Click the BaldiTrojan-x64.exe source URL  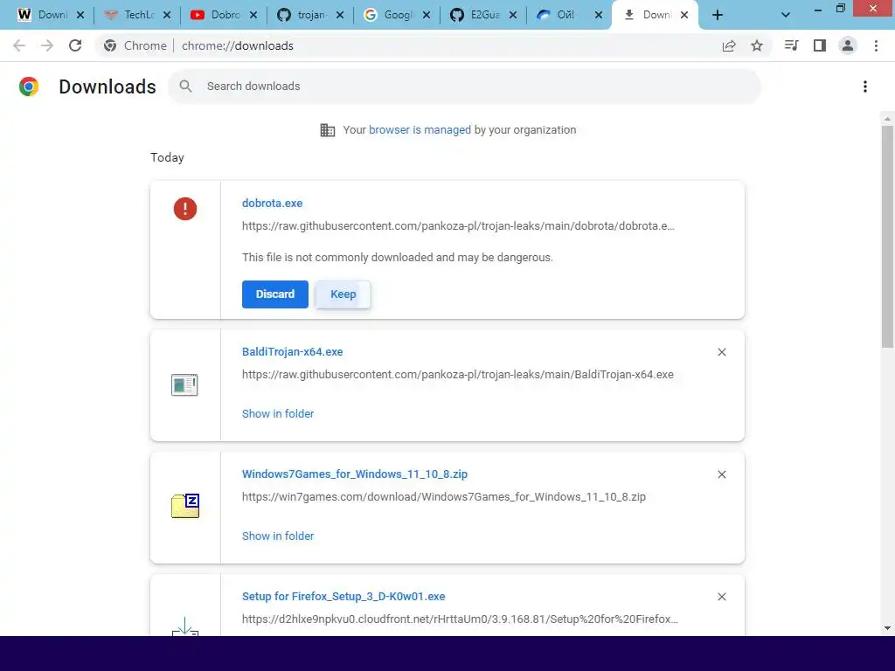[x=458, y=374]
